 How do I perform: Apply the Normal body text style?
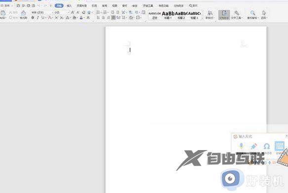[x=155, y=15]
